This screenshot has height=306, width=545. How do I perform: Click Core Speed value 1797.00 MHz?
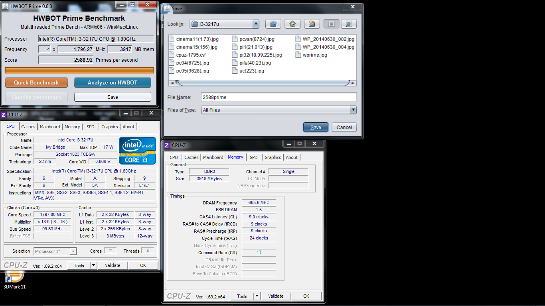tap(53, 215)
